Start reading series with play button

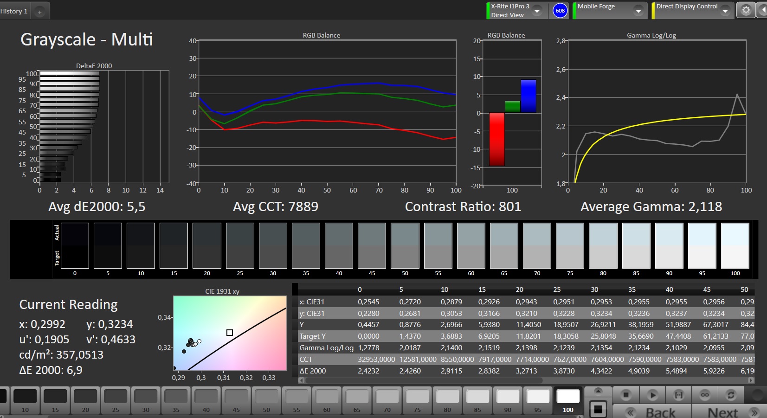point(652,395)
